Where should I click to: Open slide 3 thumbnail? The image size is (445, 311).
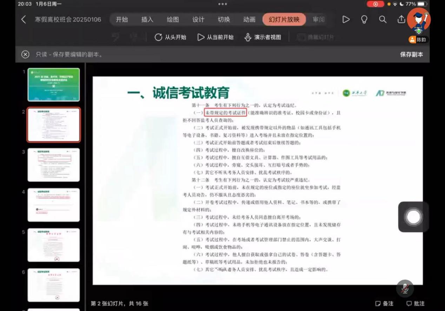click(54, 165)
